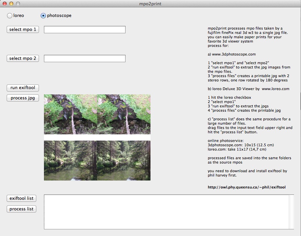The height and width of the screenshot is (236, 301).
Task: Focus the mpo 1 file path field
Action: (85, 30)
